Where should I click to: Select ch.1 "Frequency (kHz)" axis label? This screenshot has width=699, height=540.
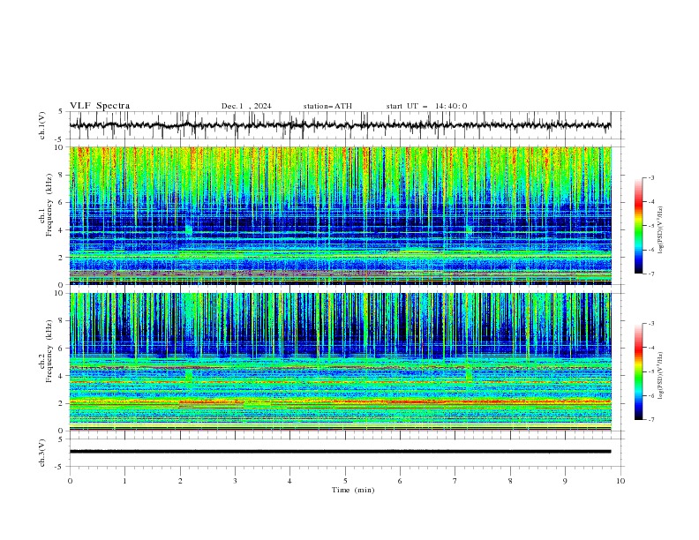[x=49, y=206]
